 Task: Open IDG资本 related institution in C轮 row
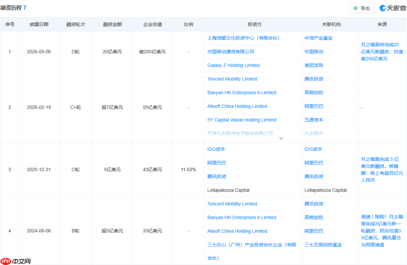tap(313, 149)
